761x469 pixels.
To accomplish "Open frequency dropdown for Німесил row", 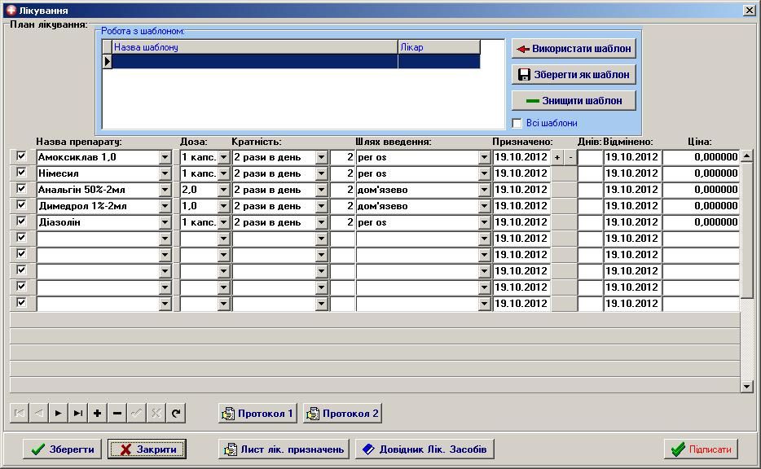I will (321, 173).
